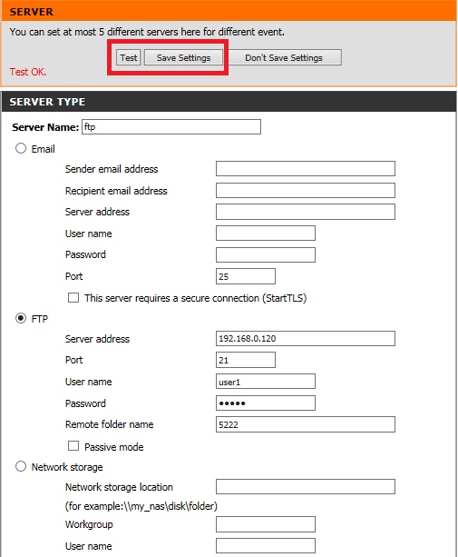This screenshot has height=557, width=458.
Task: Click the Test button
Action: (x=128, y=57)
